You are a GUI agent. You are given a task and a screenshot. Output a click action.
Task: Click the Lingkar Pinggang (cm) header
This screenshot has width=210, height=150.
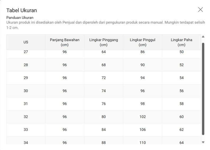103,42
